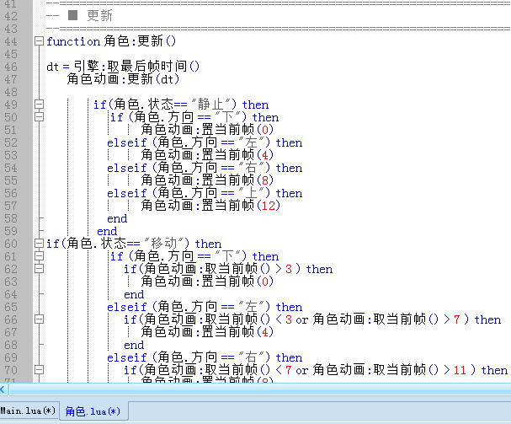Collapse the function fold at line 44
511x424 pixels.
click(x=39, y=41)
